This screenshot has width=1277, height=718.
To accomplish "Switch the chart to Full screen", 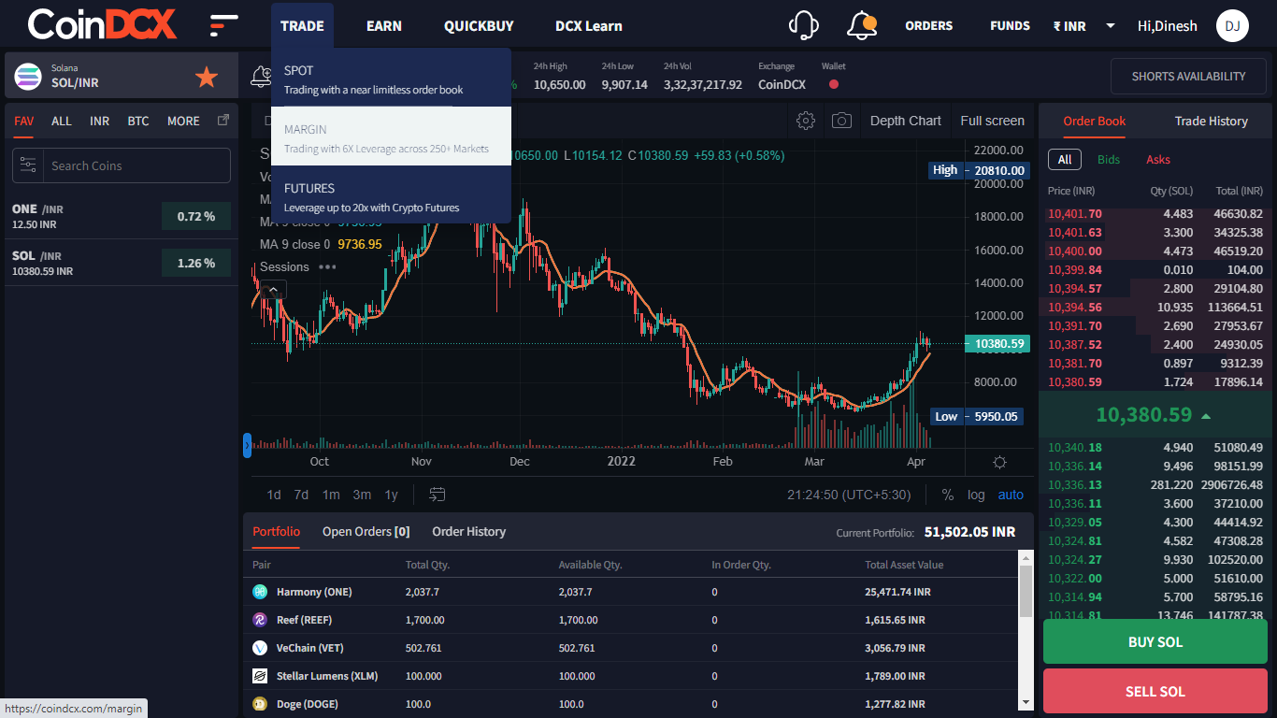I will tap(992, 121).
